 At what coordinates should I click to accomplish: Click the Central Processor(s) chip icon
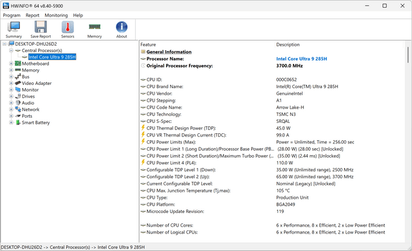[x=18, y=50]
